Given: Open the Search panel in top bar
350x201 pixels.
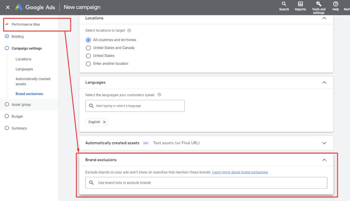Looking at the screenshot, I should 284,6.
